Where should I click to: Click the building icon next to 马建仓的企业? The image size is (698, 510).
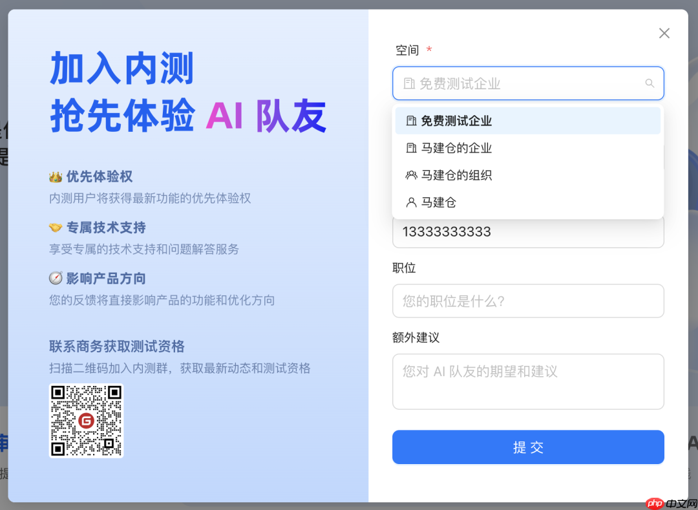[410, 147]
